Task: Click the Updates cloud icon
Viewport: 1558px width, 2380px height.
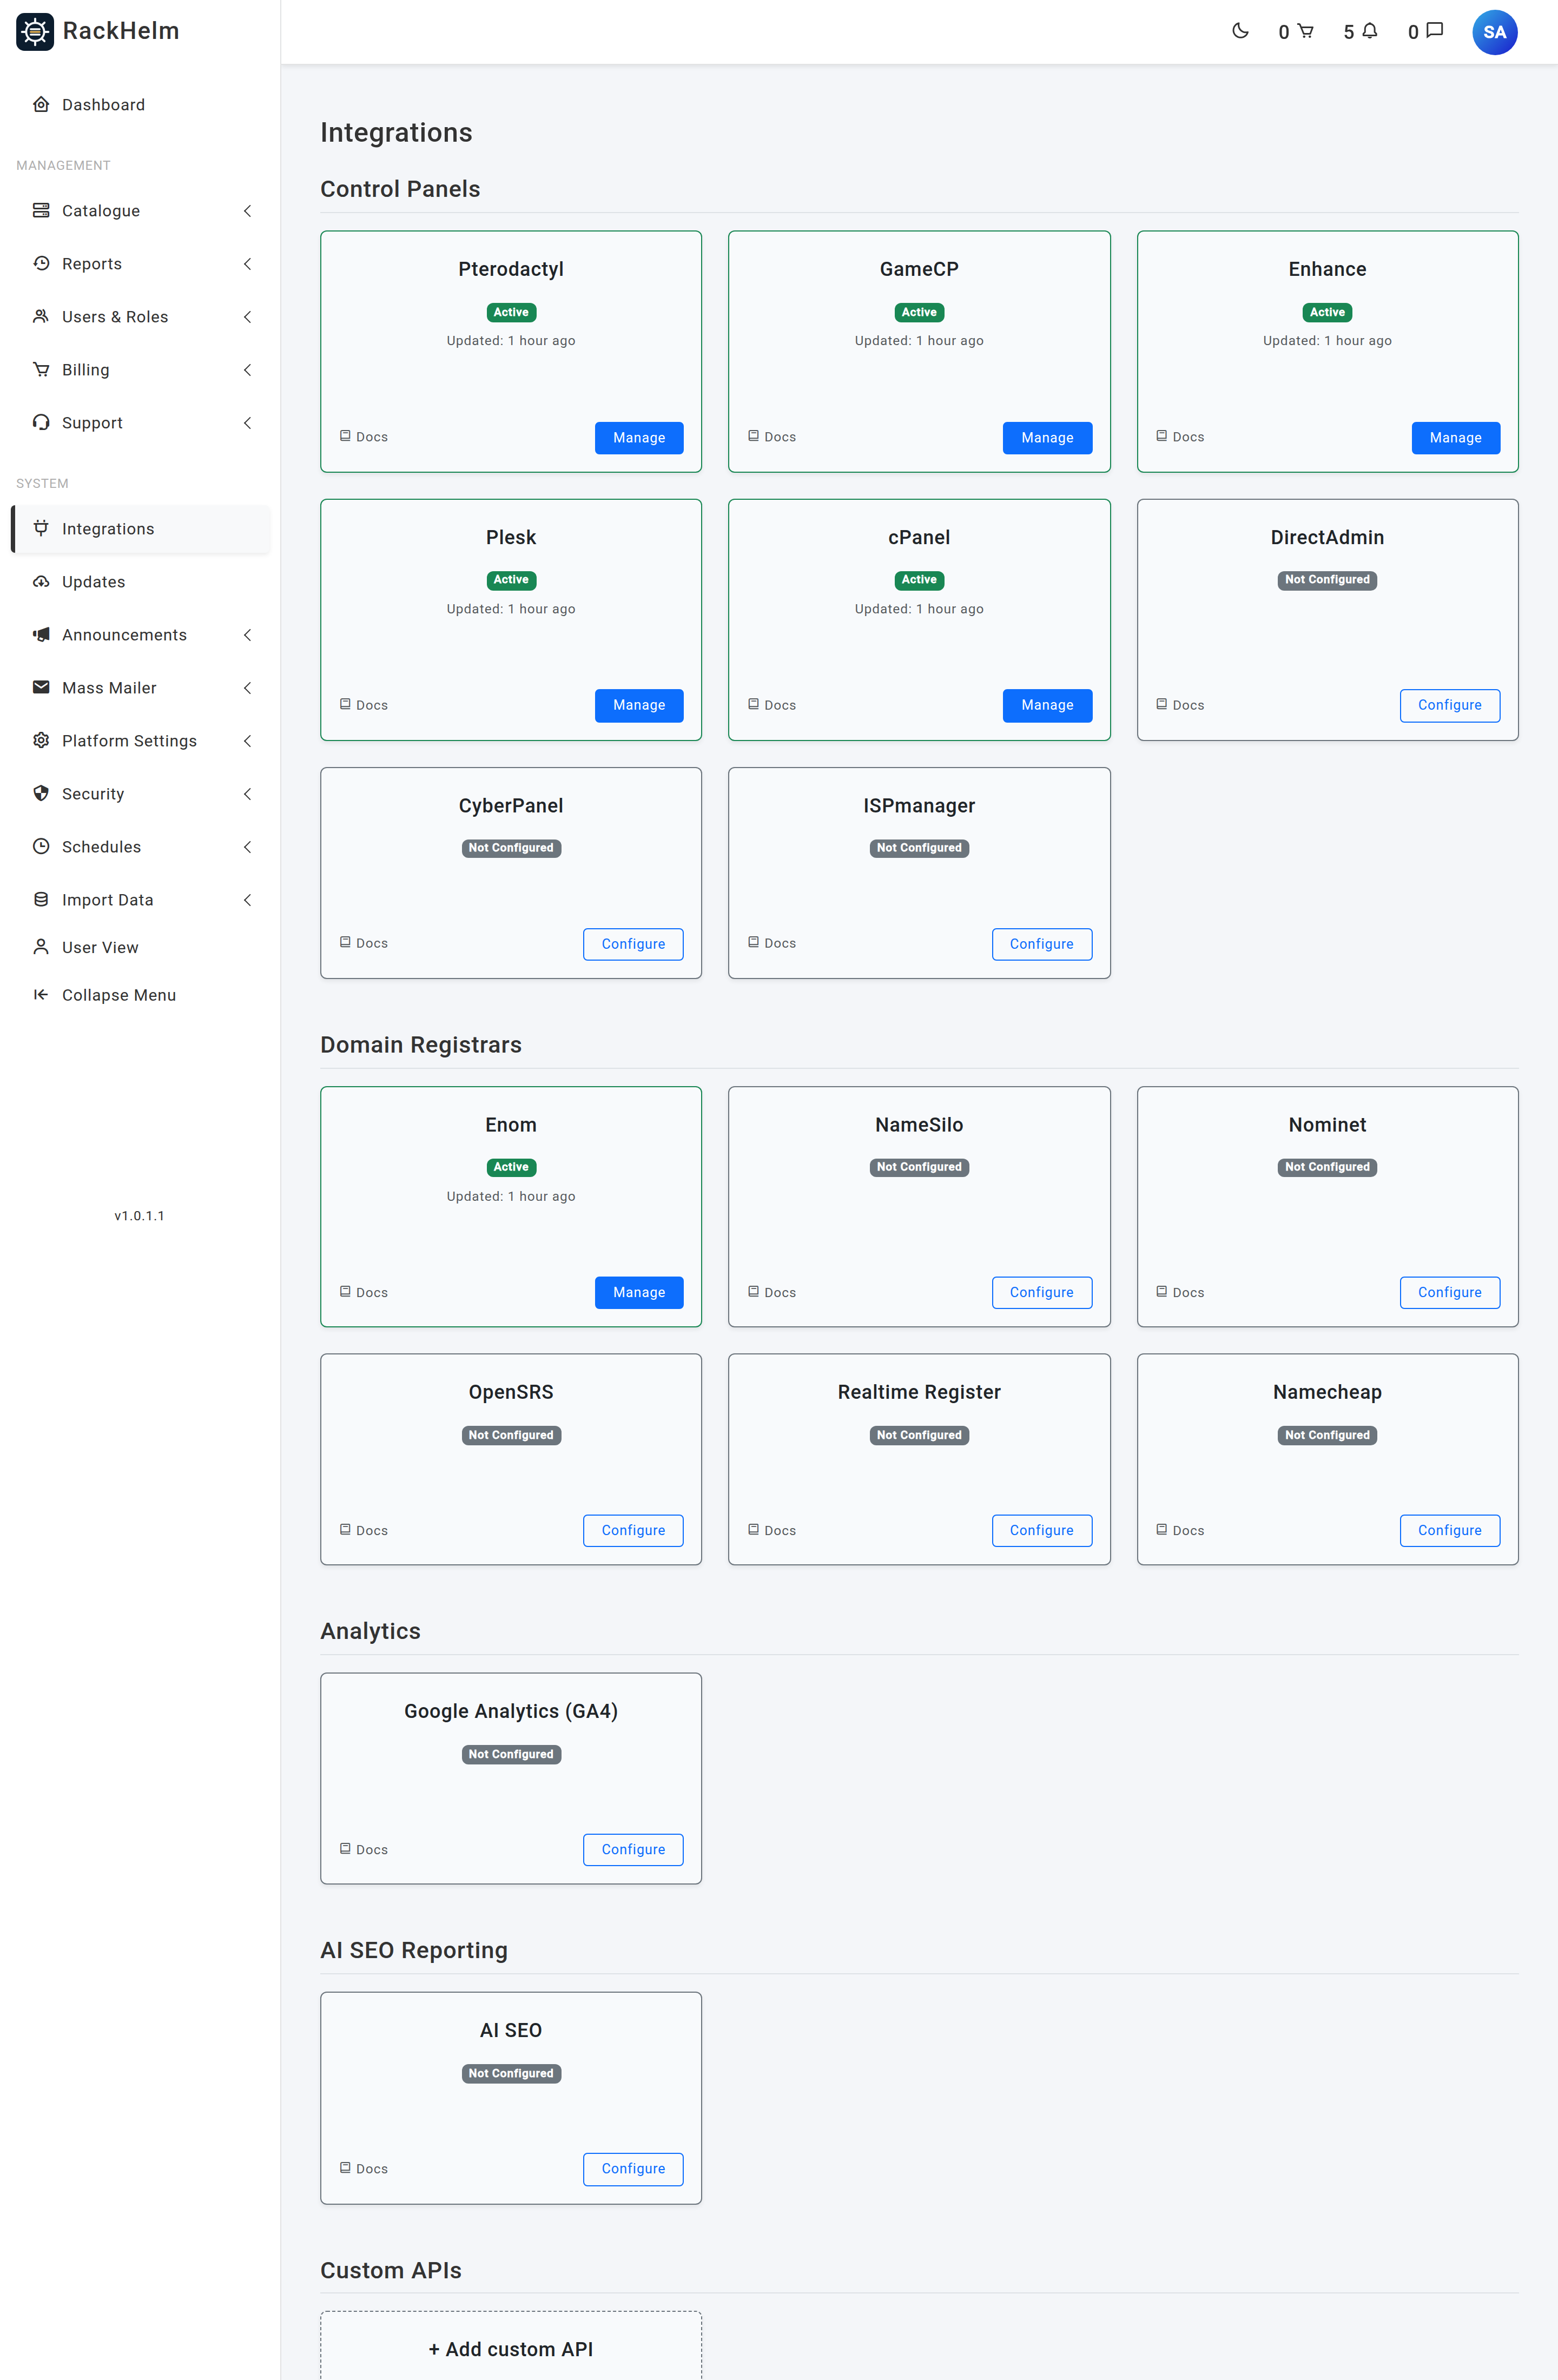Action: 41,582
